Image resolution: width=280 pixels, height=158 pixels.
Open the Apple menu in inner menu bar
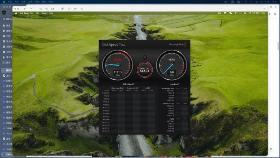(x=16, y=13)
